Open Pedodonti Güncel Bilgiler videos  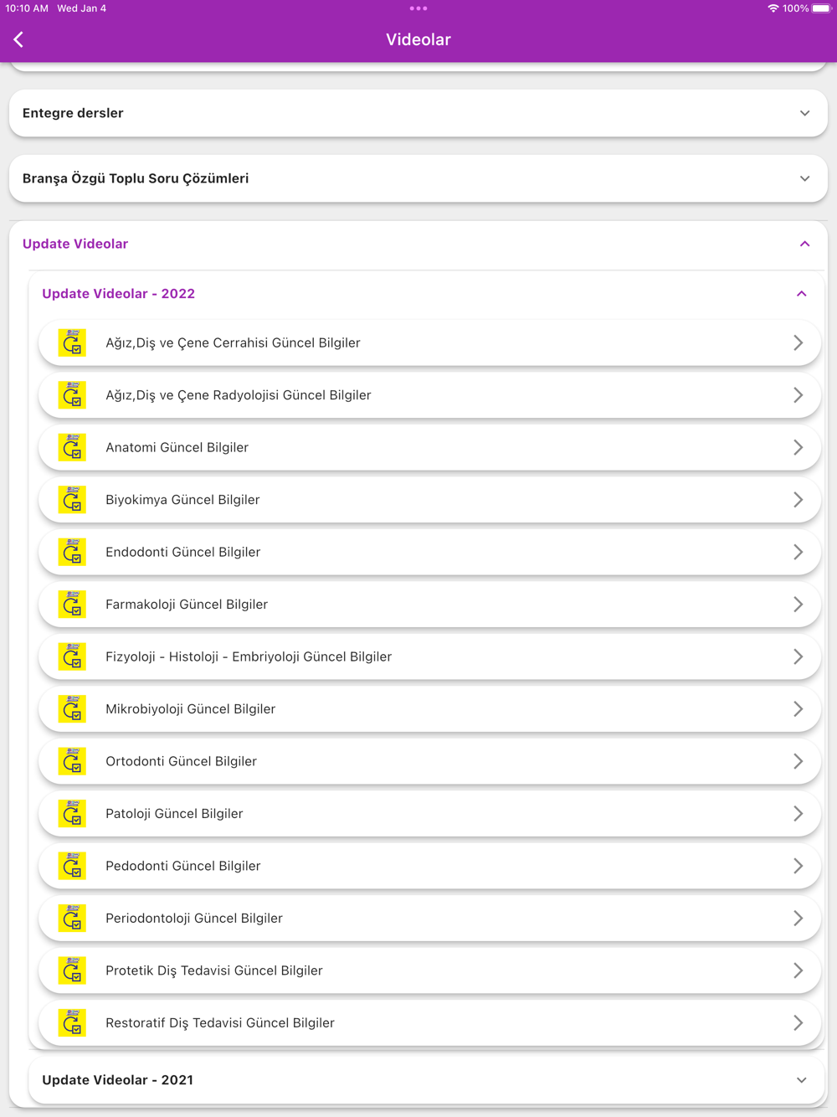coord(429,866)
